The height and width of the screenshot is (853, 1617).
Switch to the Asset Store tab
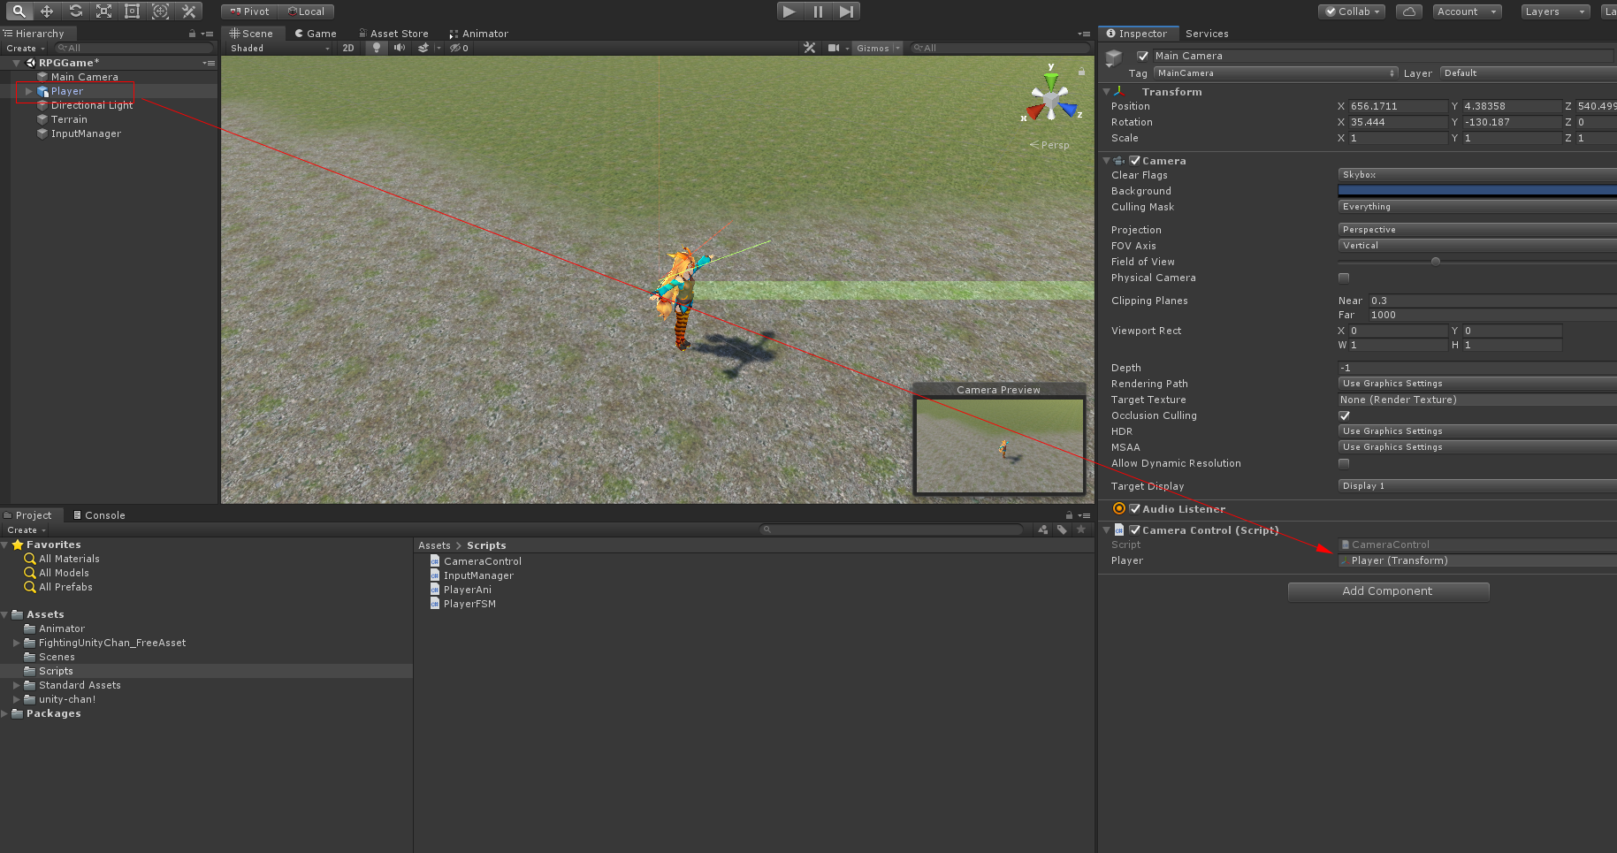(x=393, y=34)
